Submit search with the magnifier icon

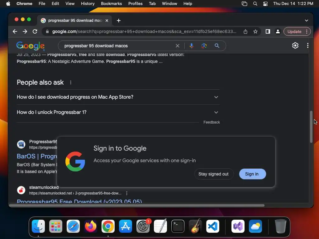[217, 46]
